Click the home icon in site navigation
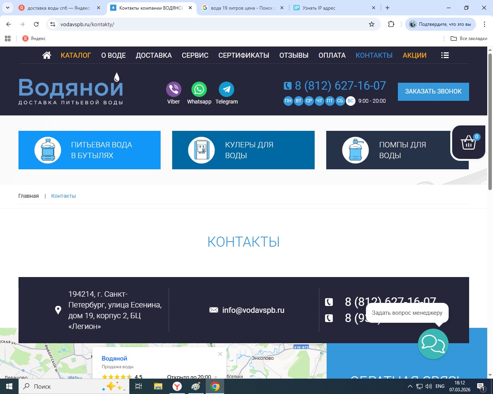The image size is (493, 394). tap(47, 55)
